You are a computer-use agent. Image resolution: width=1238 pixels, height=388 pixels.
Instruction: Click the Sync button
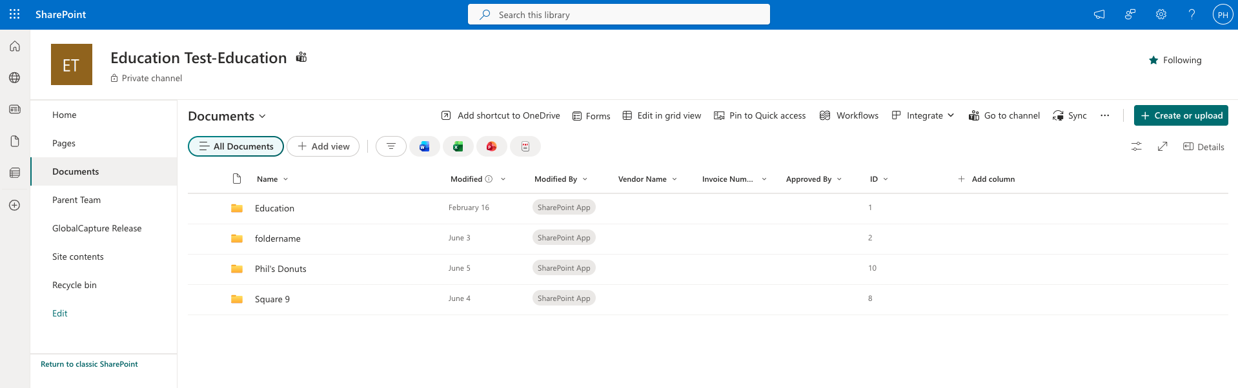point(1070,115)
